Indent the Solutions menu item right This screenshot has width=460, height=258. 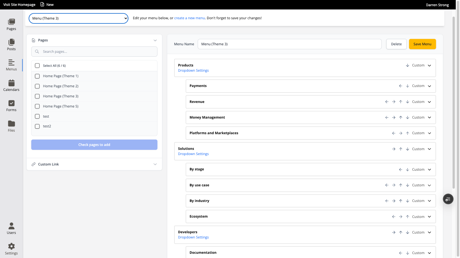[394, 149]
